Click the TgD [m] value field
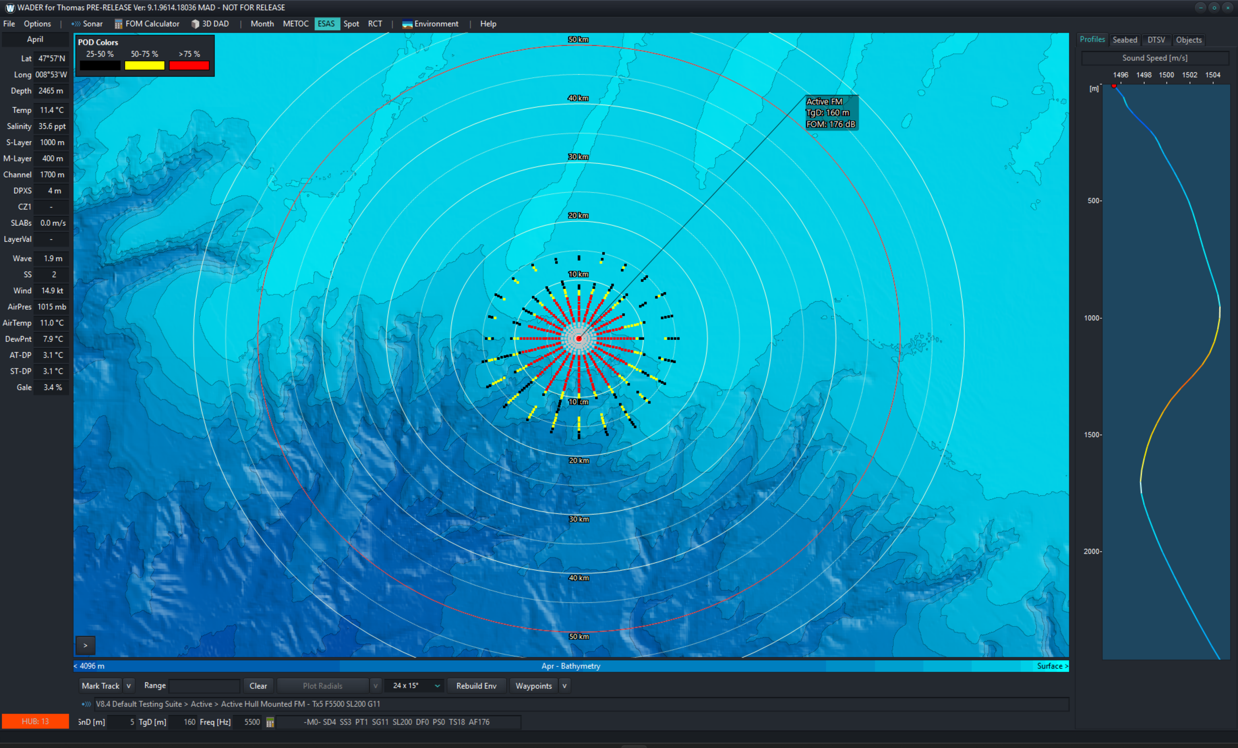Image resolution: width=1238 pixels, height=748 pixels. tap(183, 722)
